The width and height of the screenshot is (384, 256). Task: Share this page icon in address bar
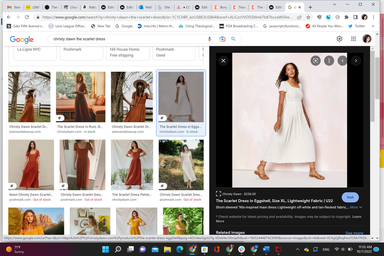(299, 17)
